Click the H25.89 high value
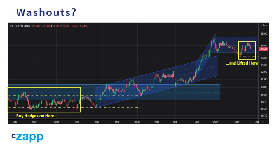 [46, 26]
